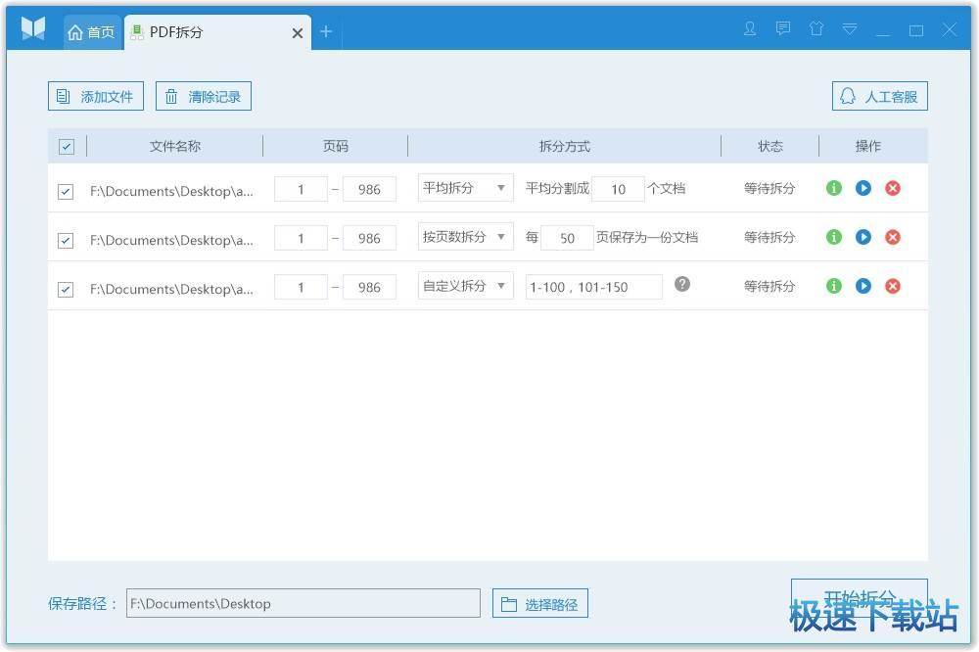Click the custom page range field 1-100, 101-150
This screenshot has height=652, width=979.
point(593,287)
